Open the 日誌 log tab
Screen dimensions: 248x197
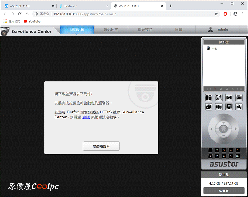click(x=179, y=30)
